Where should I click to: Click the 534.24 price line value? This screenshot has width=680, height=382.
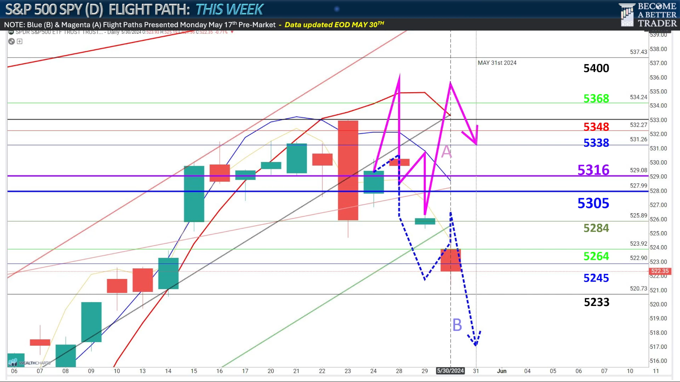[x=638, y=97]
